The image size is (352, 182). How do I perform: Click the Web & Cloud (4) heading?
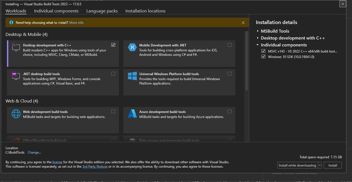pos(22,101)
